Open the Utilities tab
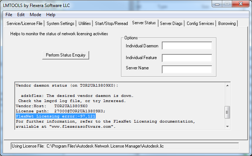Image resolution: width=252 pixels, height=156 pixels. point(84,23)
